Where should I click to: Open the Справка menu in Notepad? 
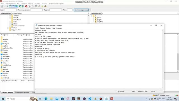[59, 28]
